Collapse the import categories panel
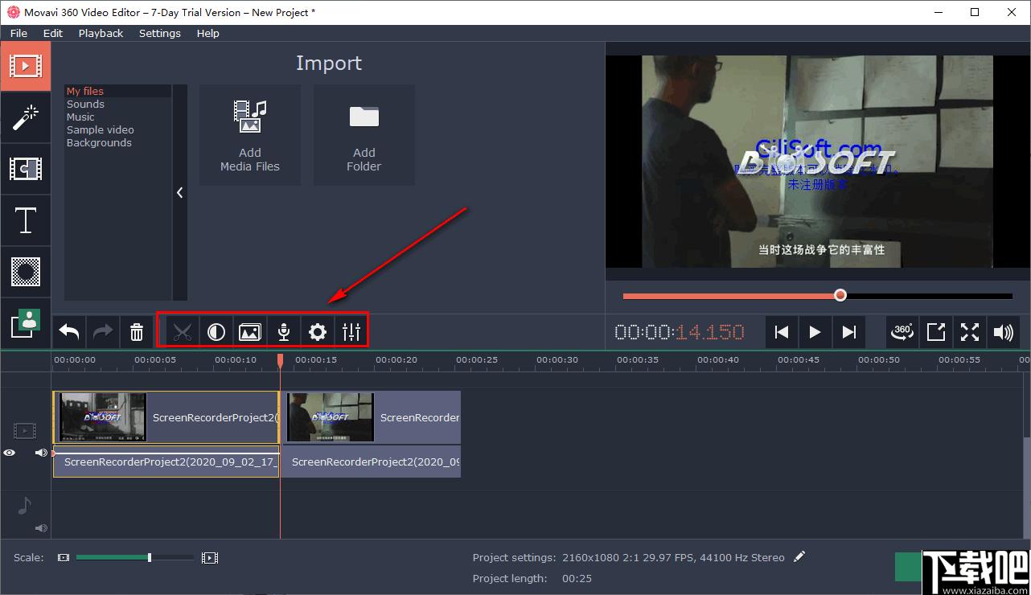1031x595 pixels. 180,193
